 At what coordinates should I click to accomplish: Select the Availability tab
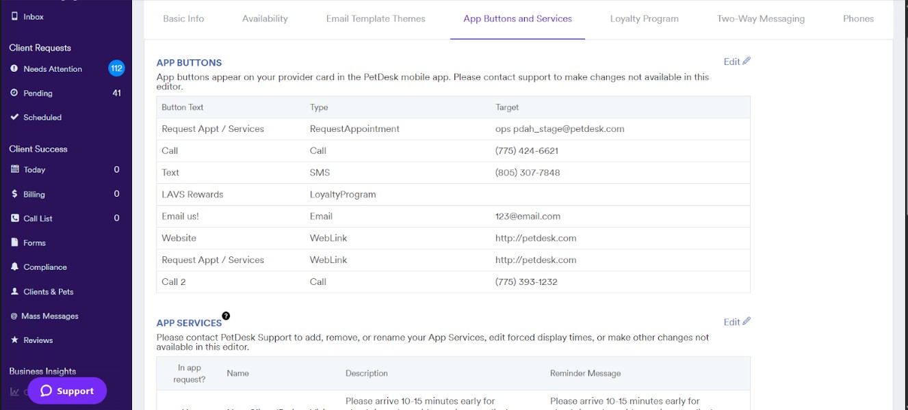265,18
